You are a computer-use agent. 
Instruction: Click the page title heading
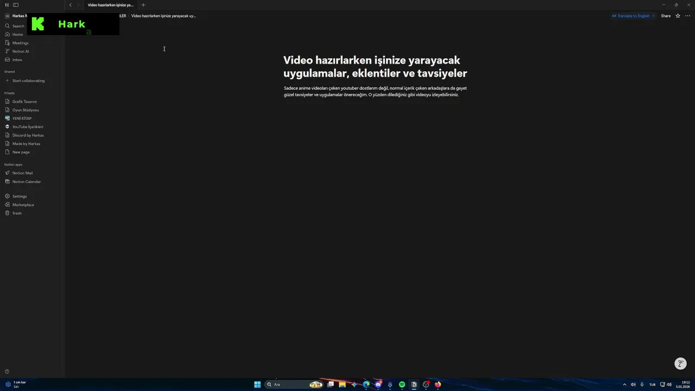(375, 66)
